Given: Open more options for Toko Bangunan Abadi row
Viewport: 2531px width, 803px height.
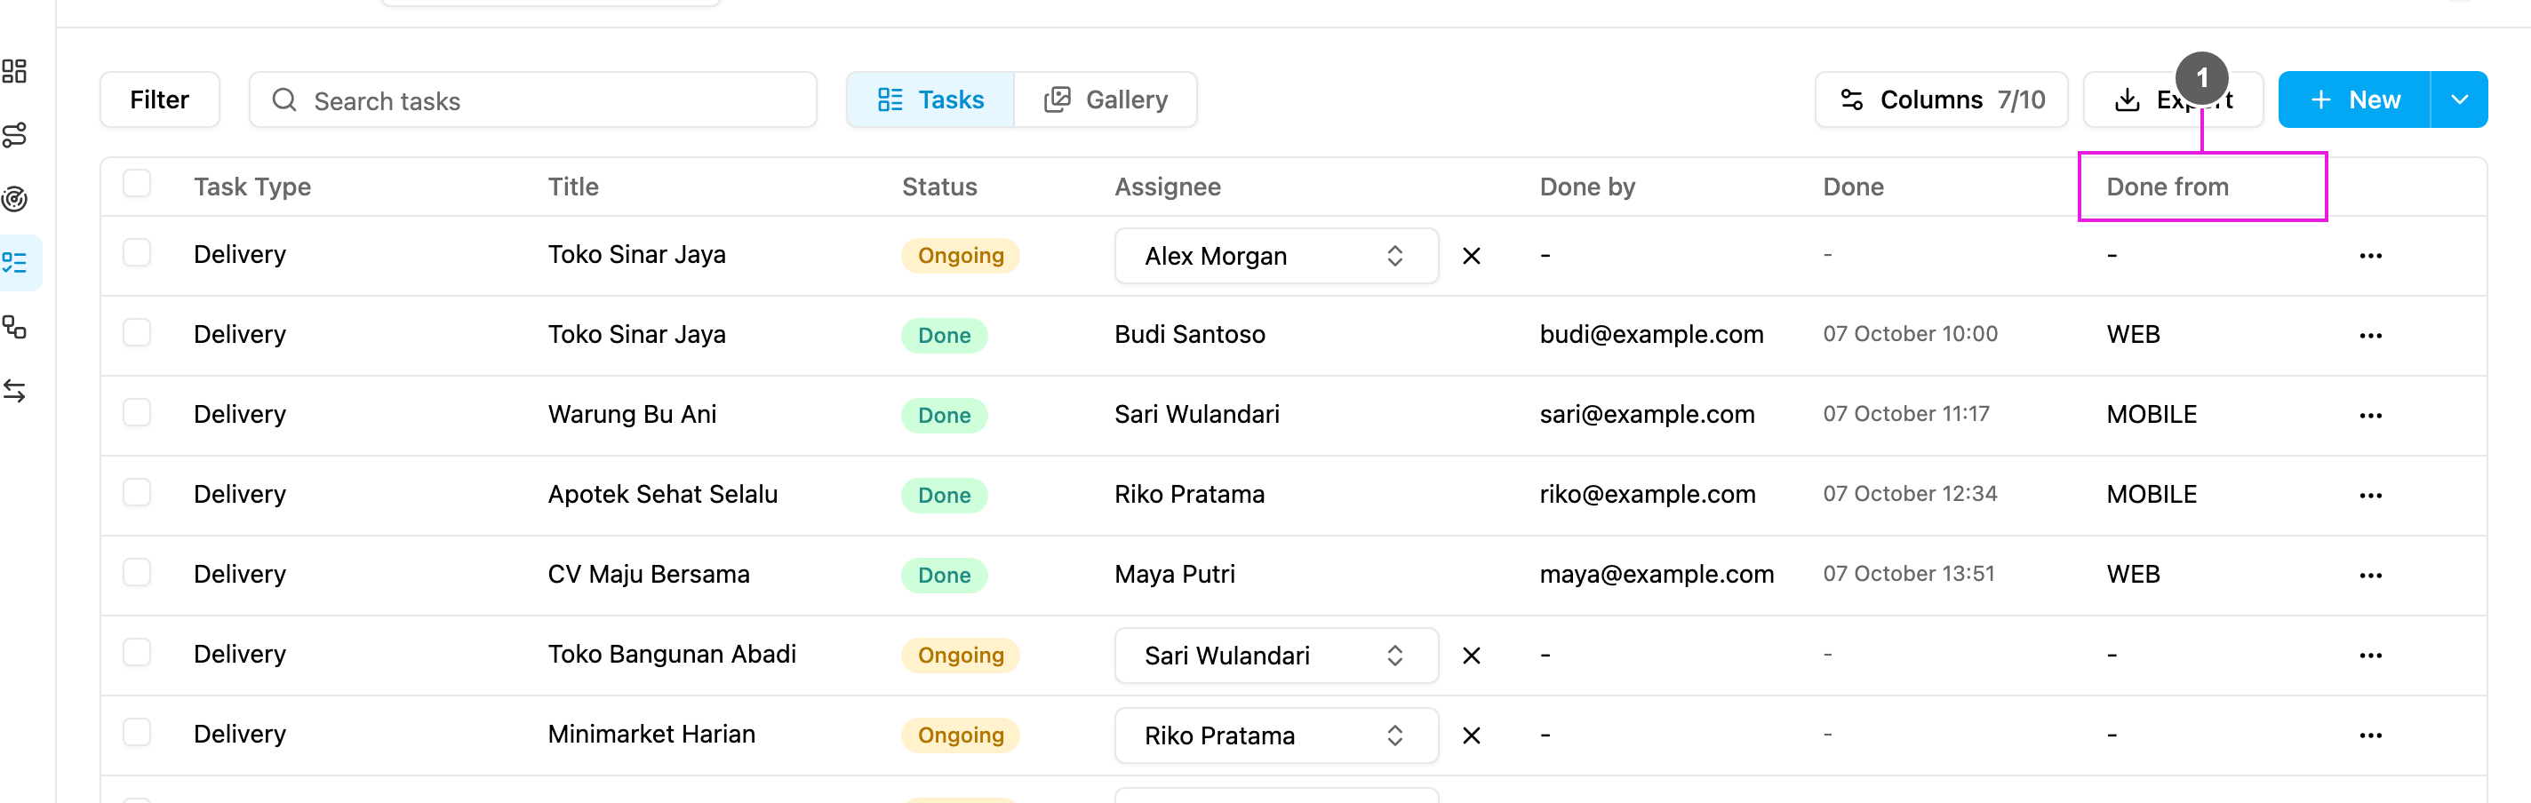Looking at the screenshot, I should click(x=2370, y=656).
